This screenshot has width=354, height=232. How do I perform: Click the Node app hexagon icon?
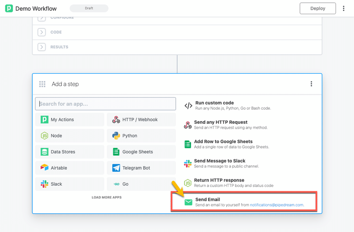pyautogui.click(x=45, y=136)
